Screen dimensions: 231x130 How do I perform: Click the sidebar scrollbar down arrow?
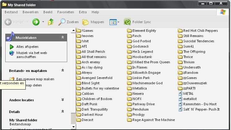73,126
